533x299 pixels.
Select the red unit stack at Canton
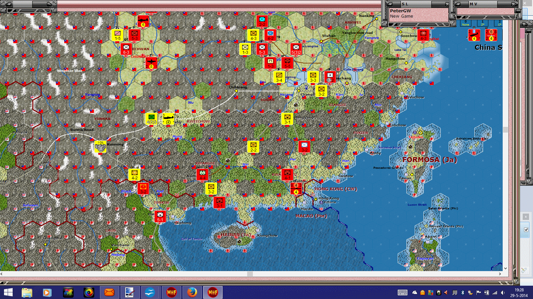tap(296, 188)
